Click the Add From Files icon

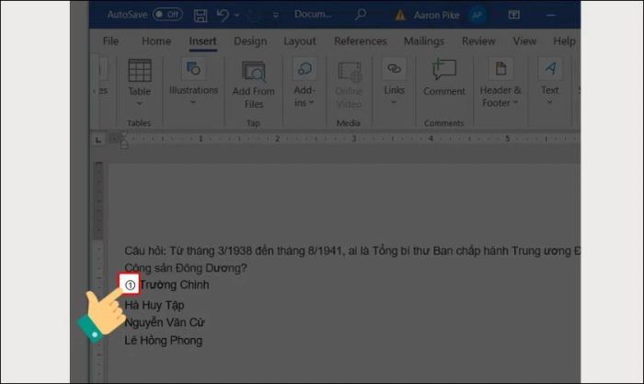(x=254, y=71)
